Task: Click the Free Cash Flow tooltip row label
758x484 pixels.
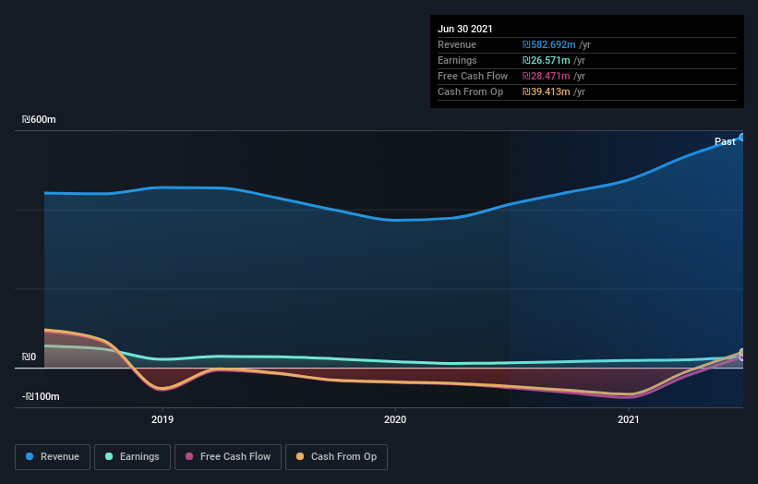Action: (473, 76)
